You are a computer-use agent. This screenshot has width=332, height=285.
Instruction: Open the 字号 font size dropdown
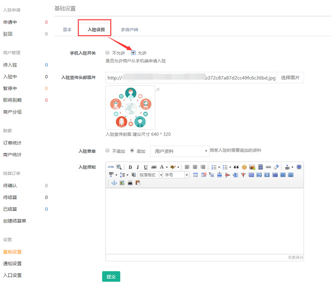[x=176, y=175]
